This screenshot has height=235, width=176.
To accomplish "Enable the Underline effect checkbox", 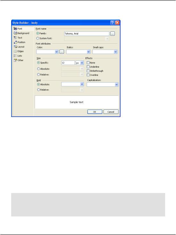I will (x=88, y=67).
